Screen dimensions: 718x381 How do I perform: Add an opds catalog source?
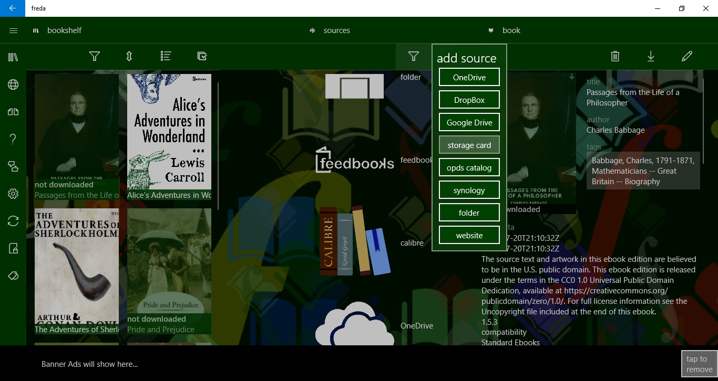coord(469,167)
